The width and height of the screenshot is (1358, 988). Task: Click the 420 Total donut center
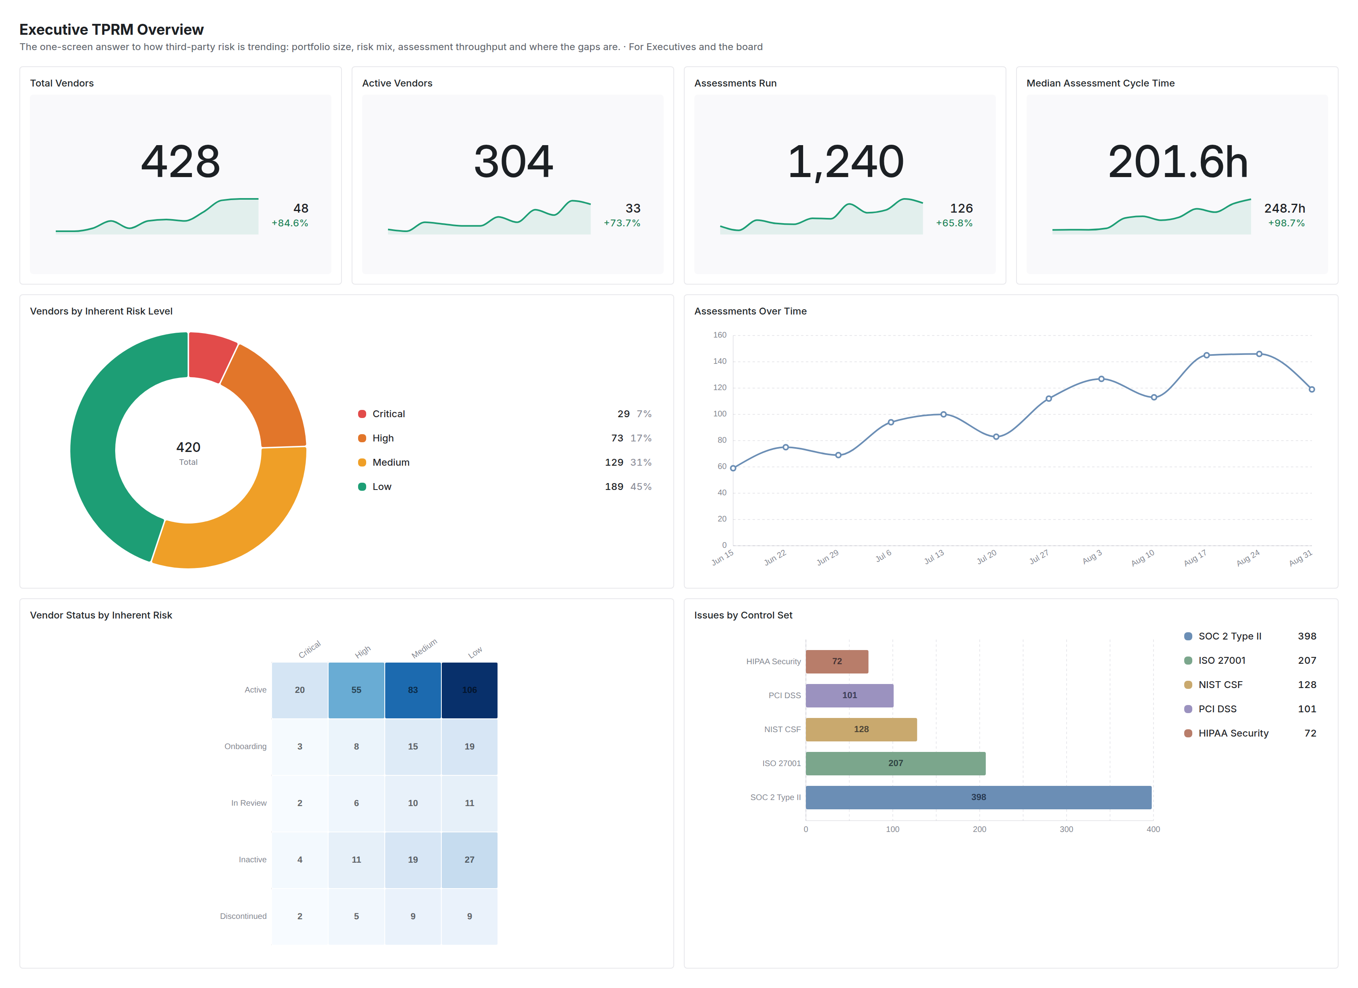(188, 453)
